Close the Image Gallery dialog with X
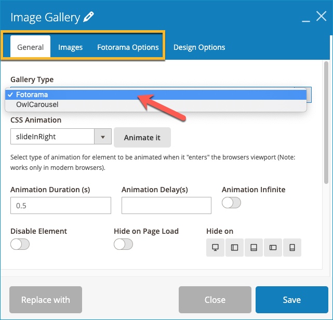 [x=321, y=16]
